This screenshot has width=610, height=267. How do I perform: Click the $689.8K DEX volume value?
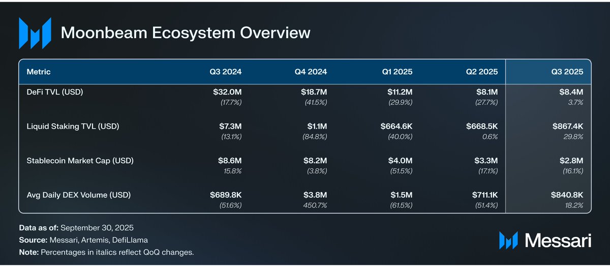(x=226, y=194)
